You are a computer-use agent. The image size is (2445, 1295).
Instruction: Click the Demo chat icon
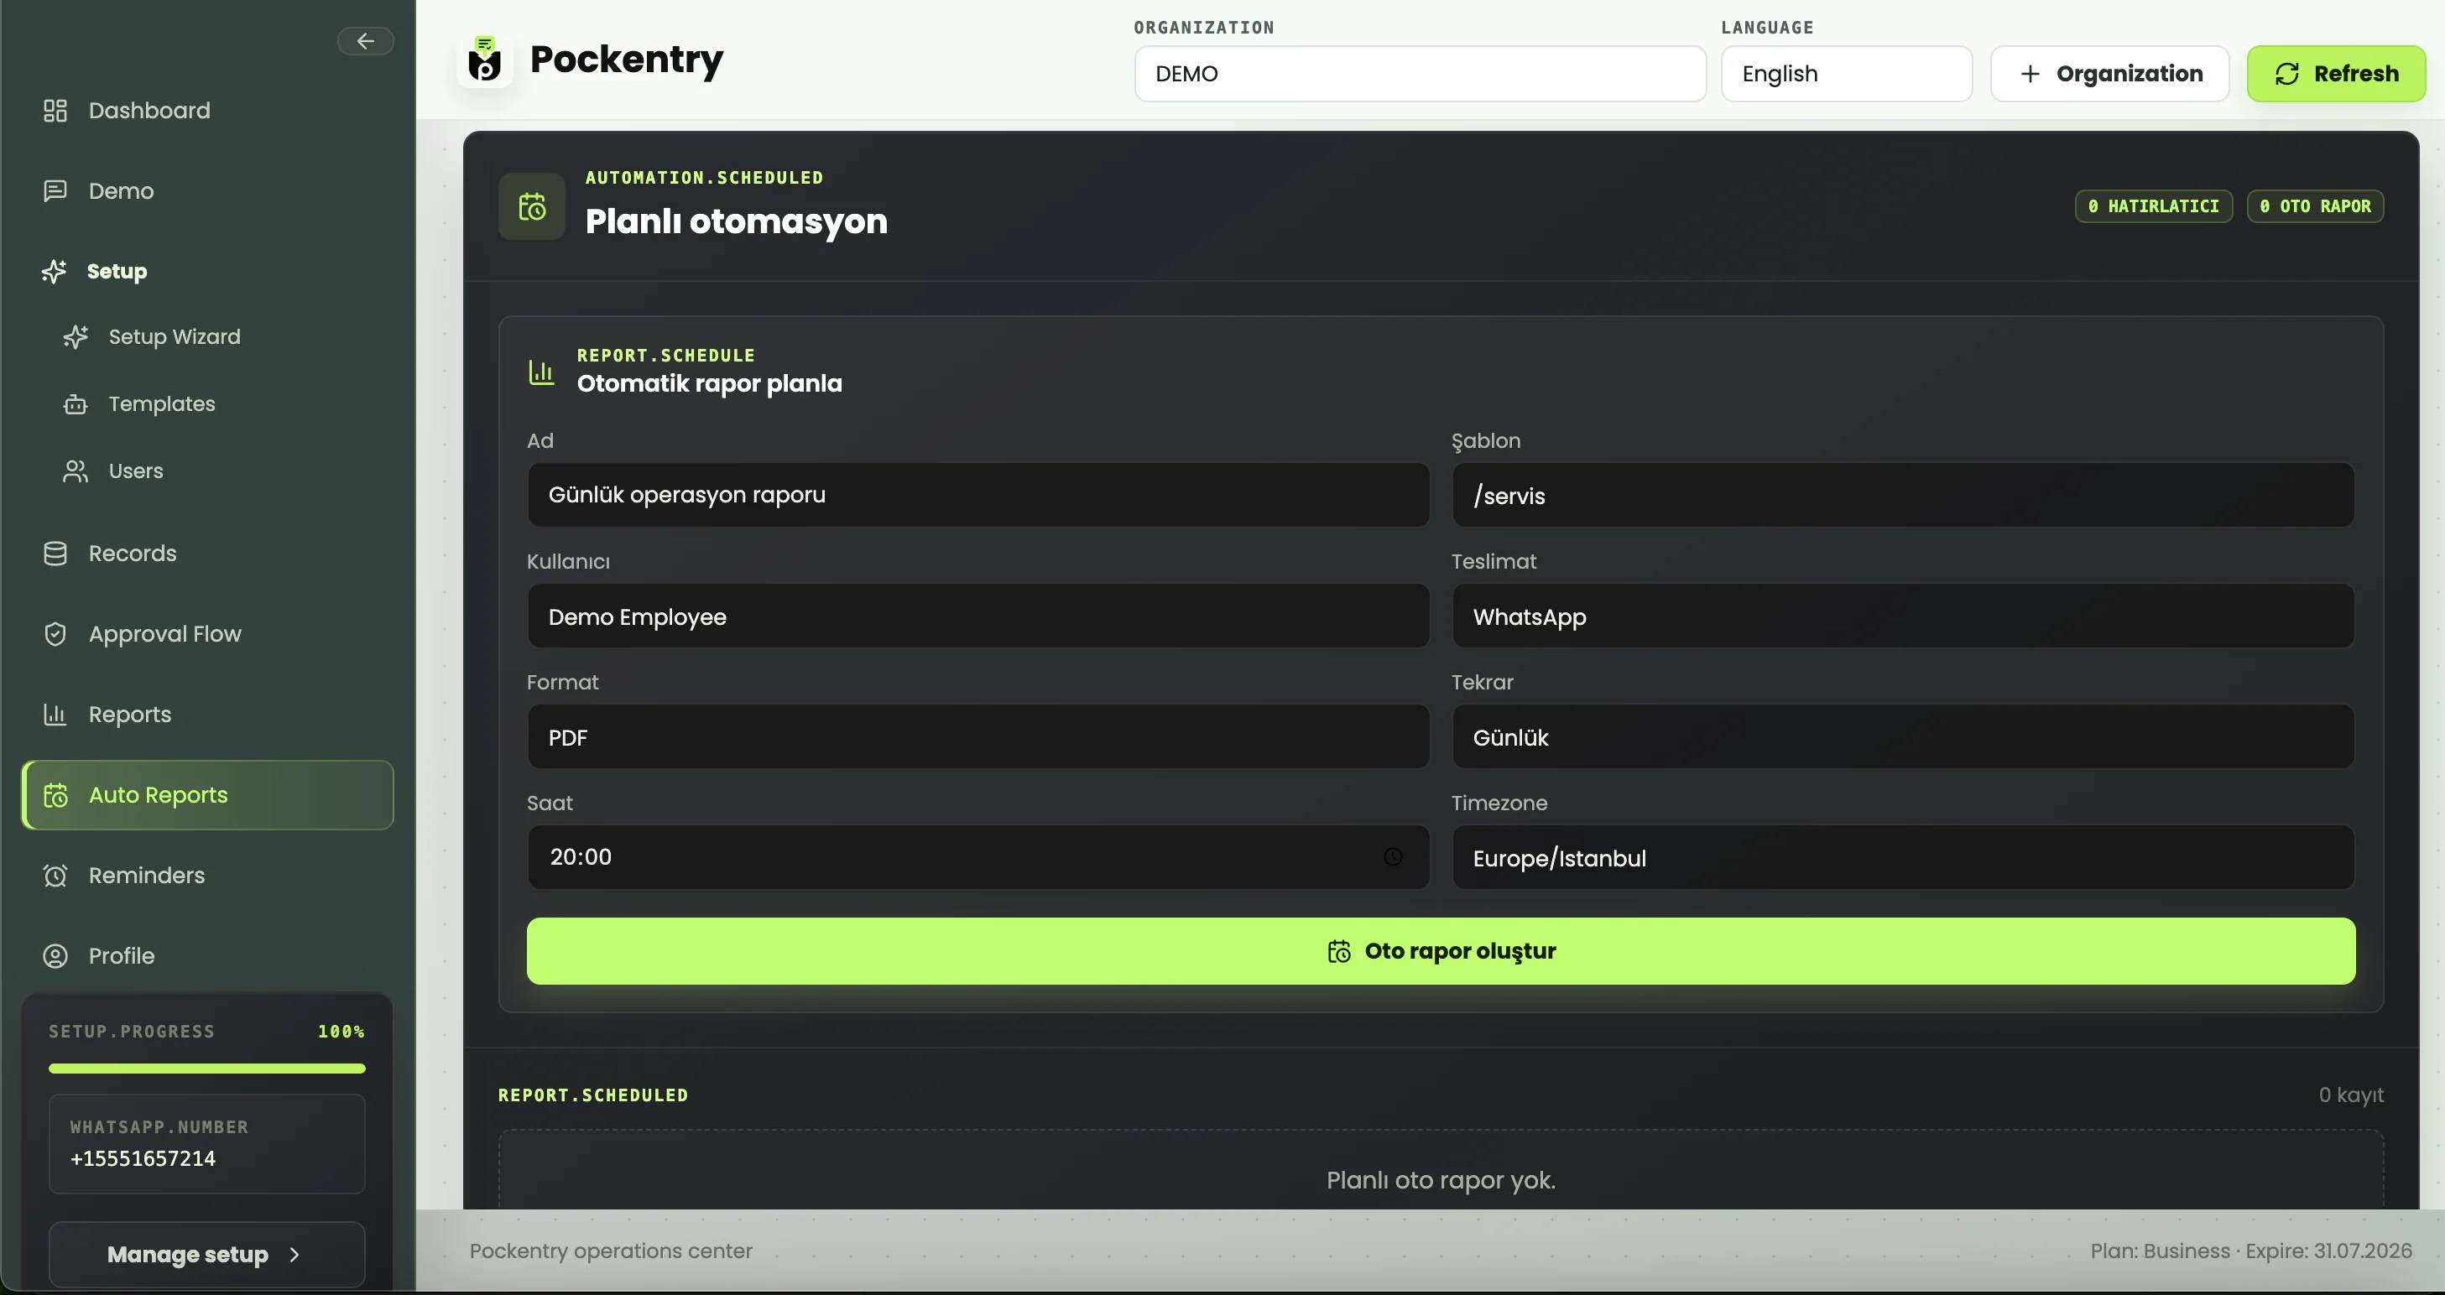click(x=55, y=190)
